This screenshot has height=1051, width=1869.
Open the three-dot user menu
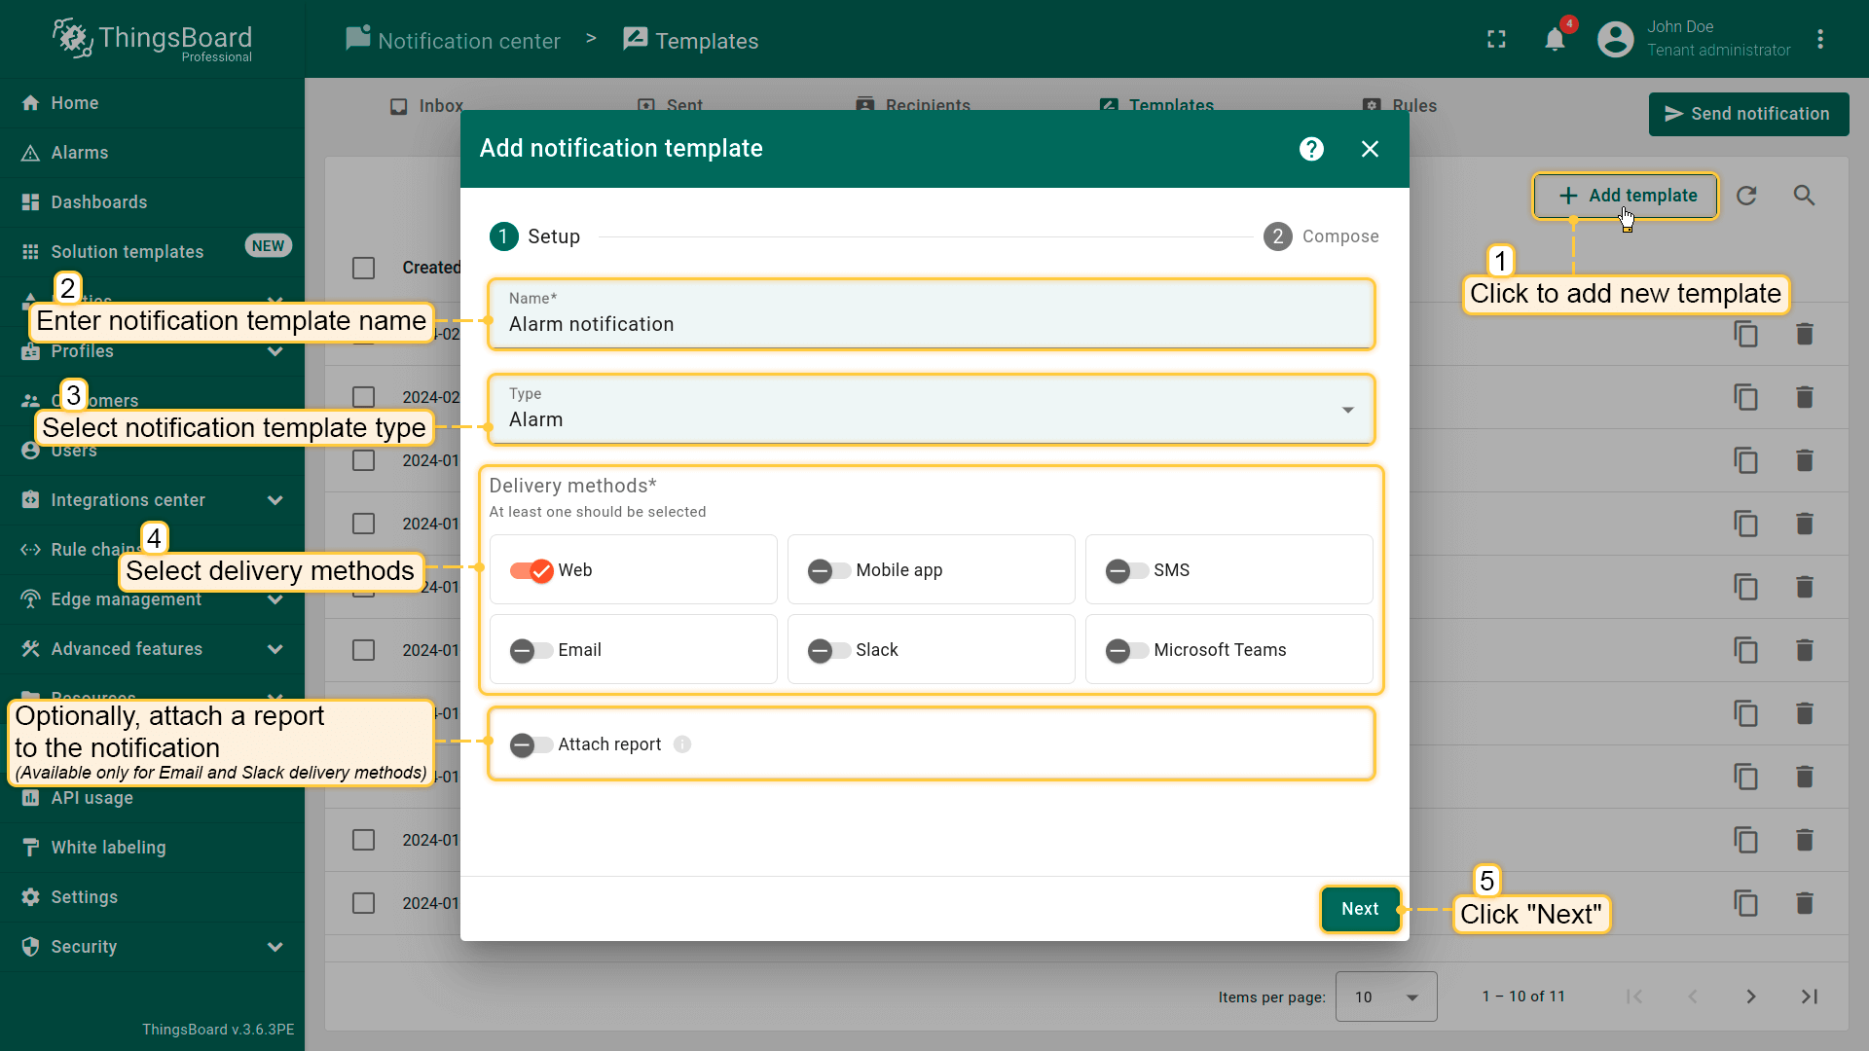coord(1819,40)
